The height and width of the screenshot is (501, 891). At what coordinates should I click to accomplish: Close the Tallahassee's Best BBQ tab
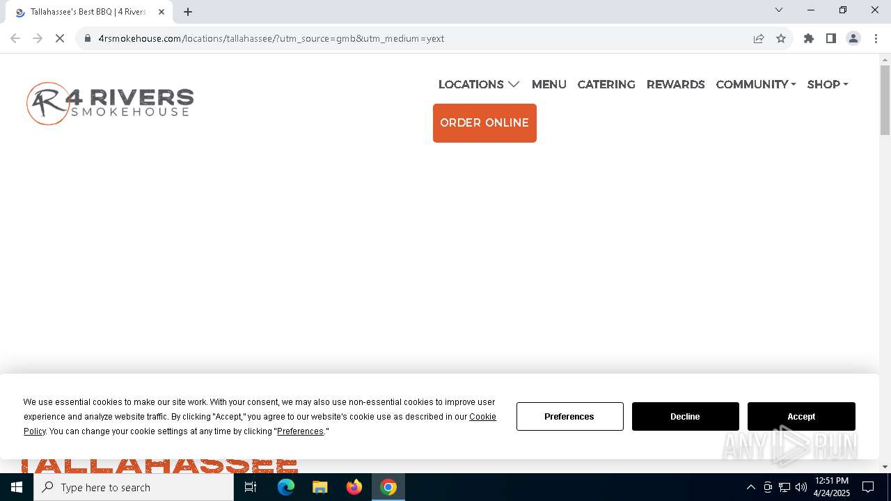click(x=161, y=12)
